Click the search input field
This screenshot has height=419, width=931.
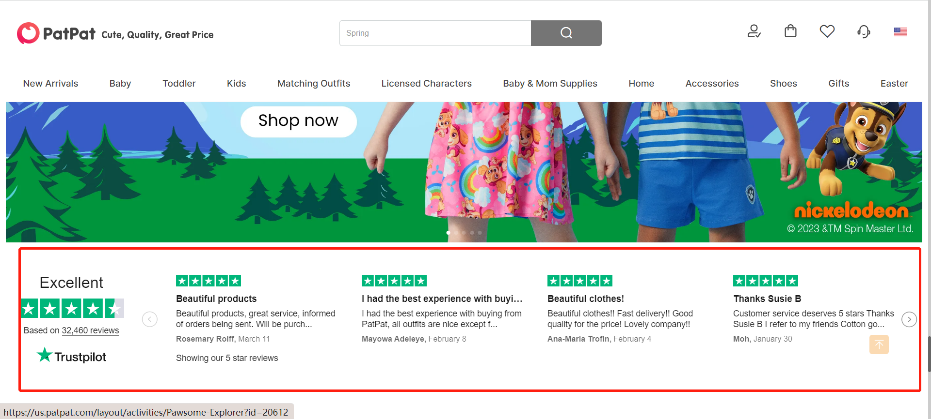(435, 33)
